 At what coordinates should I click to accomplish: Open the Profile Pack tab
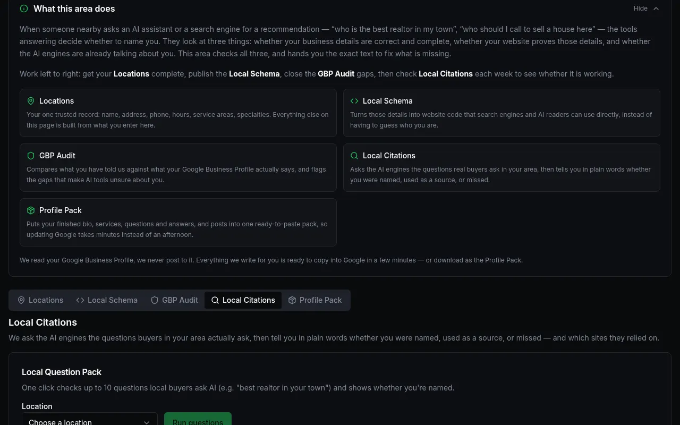pos(315,300)
